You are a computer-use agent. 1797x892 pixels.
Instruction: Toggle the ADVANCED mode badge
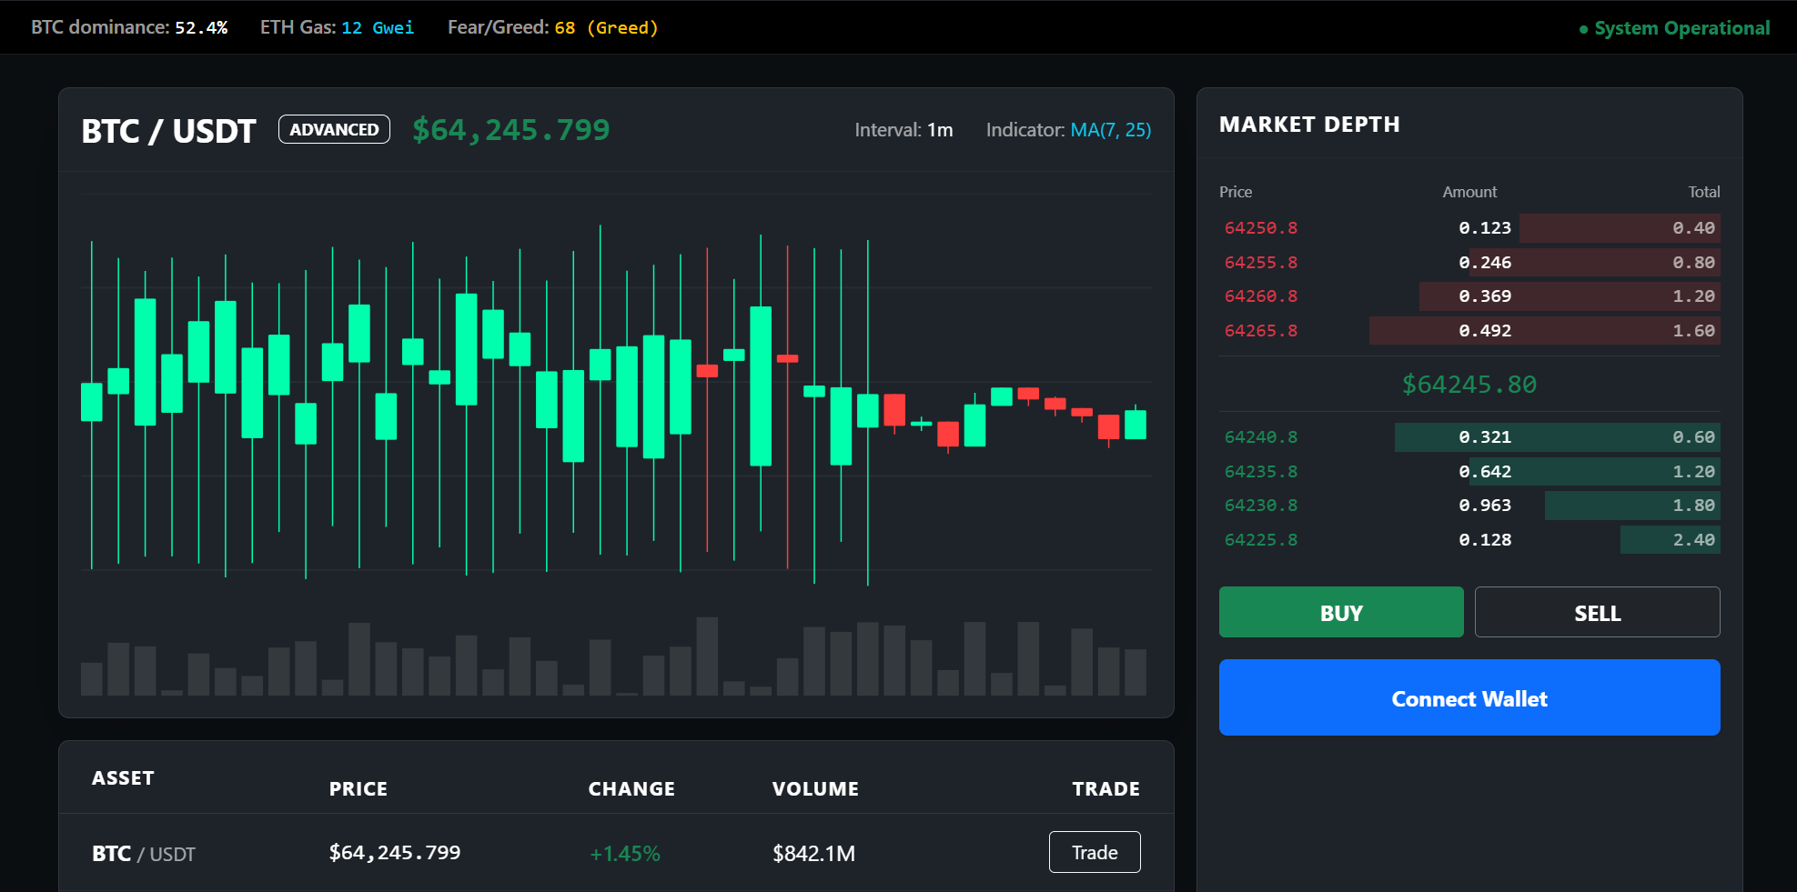pos(334,129)
